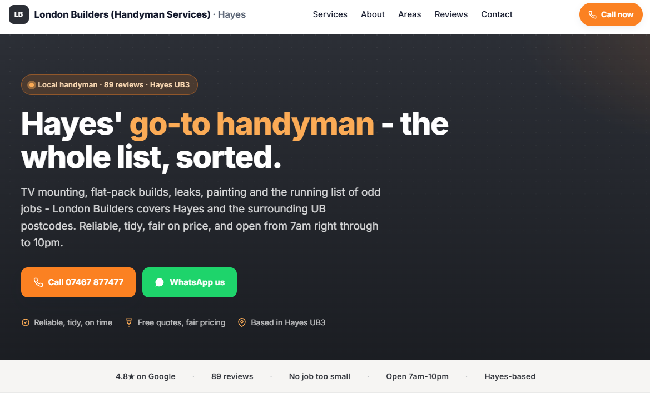This screenshot has width=650, height=398.
Task: Click the go-to handyman orange heading text
Action: (x=252, y=123)
